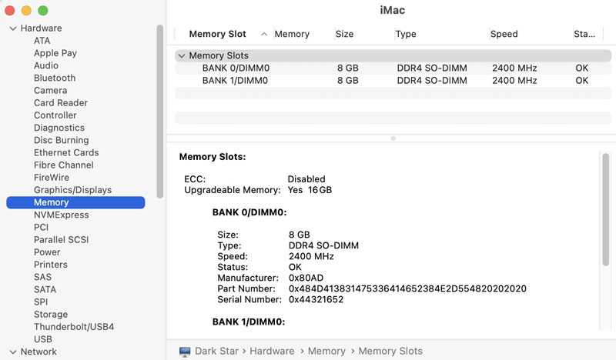Viewport: 616px width, 360px height.
Task: Select Disc Burning item
Action: coord(62,140)
